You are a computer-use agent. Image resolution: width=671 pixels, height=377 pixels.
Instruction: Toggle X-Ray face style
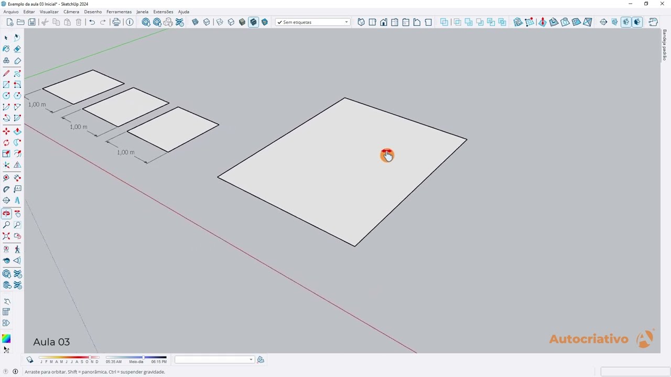pyautogui.click(x=195, y=22)
